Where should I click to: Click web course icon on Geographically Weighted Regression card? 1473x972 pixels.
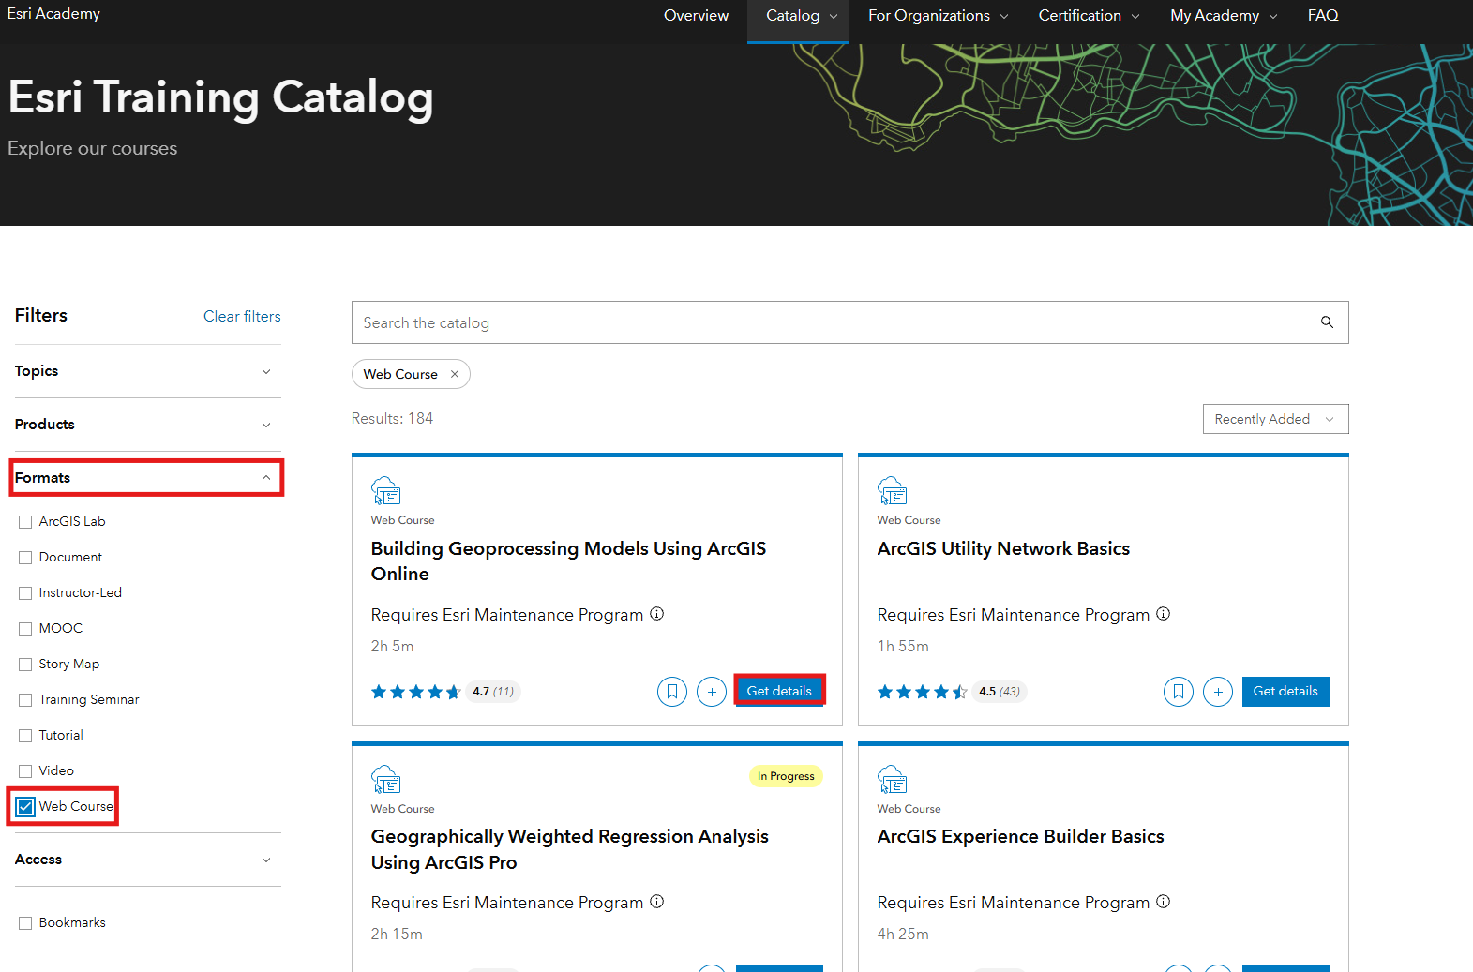coord(385,779)
